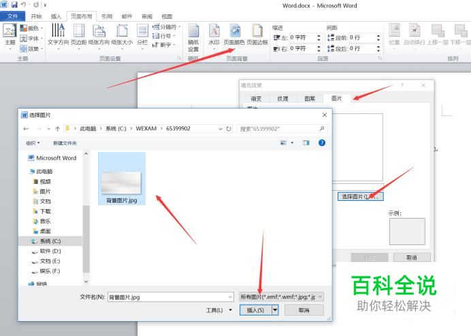Open theme Effects (效果) menu

coord(31,48)
